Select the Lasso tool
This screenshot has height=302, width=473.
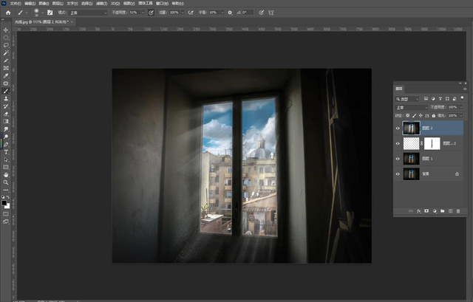pos(6,45)
